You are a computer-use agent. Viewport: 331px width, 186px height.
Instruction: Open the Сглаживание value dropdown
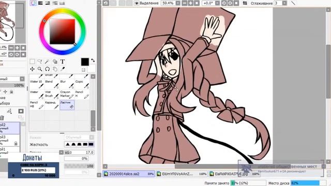click(284, 3)
